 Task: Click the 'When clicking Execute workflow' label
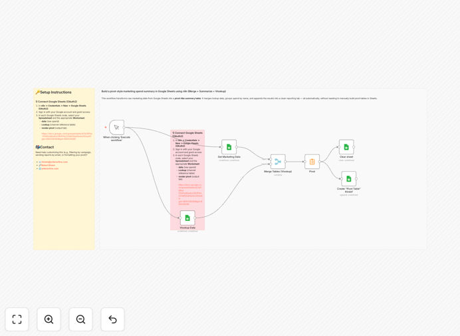point(116,138)
